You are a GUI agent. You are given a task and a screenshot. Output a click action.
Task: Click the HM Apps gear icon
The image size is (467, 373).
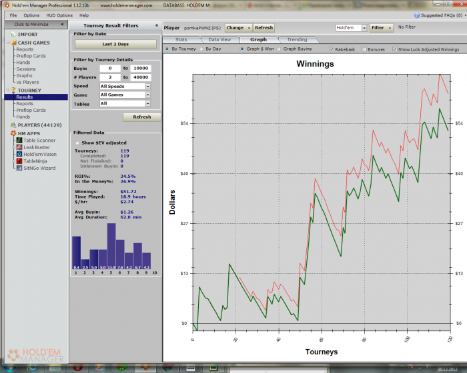click(13, 133)
